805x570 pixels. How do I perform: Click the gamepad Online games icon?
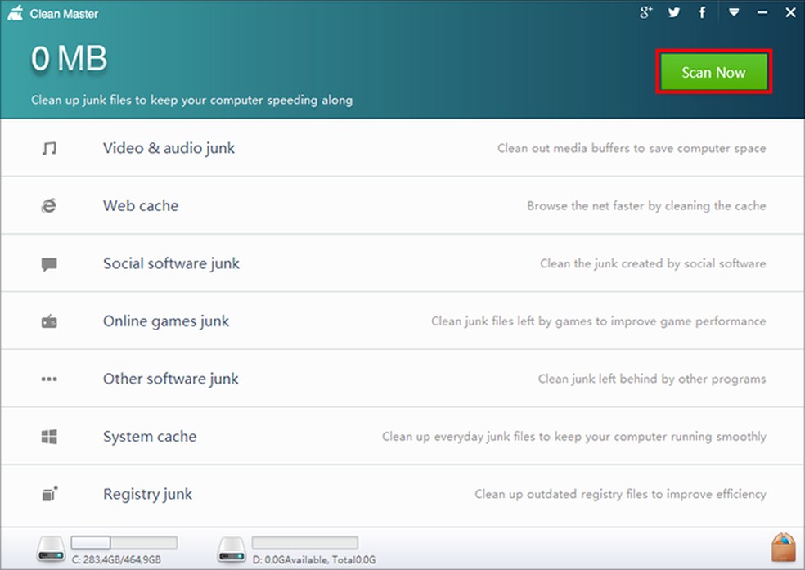pos(49,321)
